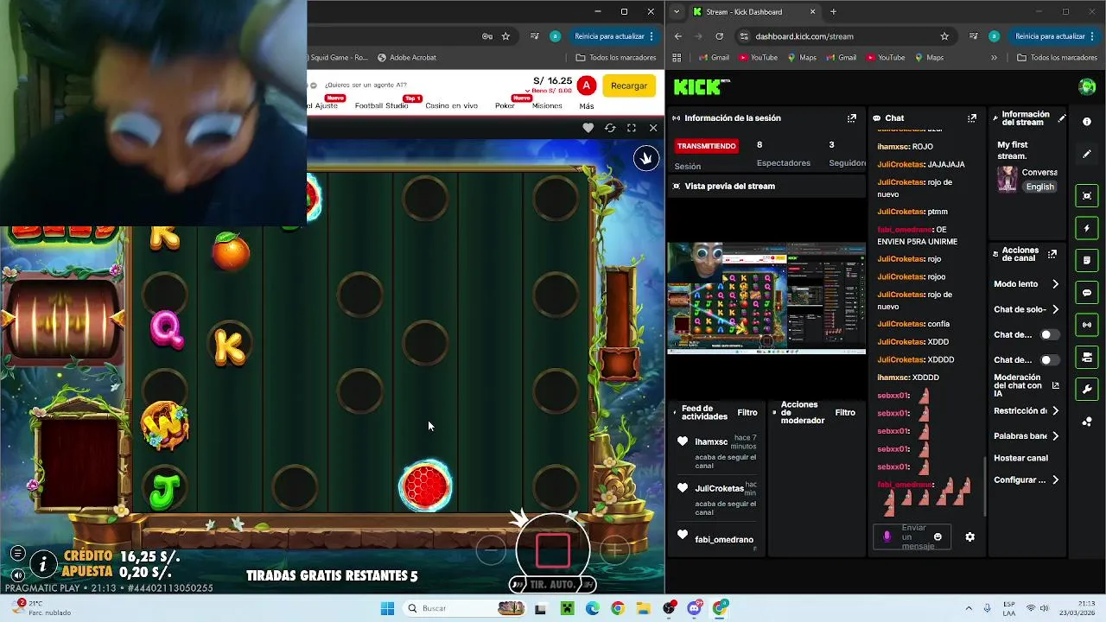Image resolution: width=1106 pixels, height=622 pixels.
Task: Open emoji picker in chat message box
Action: (938, 536)
